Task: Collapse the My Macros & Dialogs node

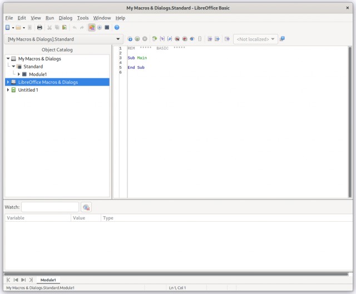Action: pos(8,58)
